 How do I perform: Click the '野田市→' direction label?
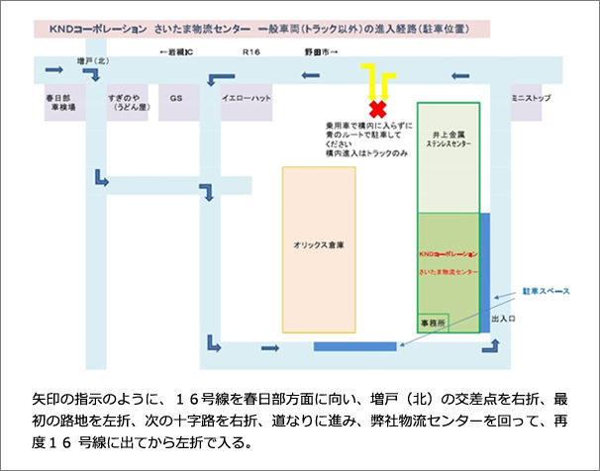[x=321, y=52]
